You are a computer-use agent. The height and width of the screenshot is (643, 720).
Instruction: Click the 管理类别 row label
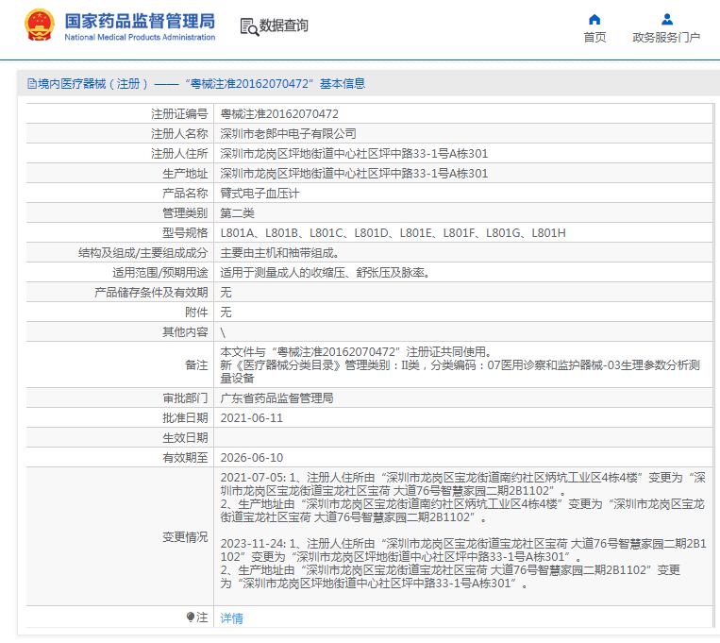click(x=185, y=212)
